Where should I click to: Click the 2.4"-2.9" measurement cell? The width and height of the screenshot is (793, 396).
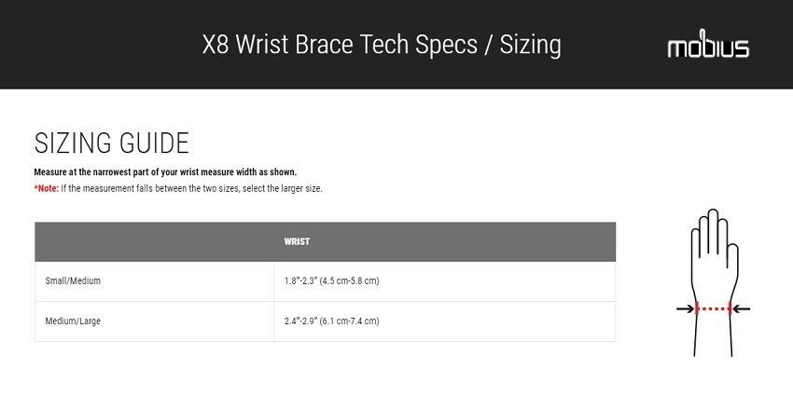[x=331, y=321]
